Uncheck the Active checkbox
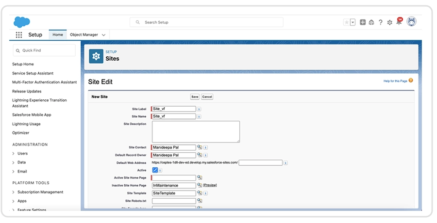 155,170
